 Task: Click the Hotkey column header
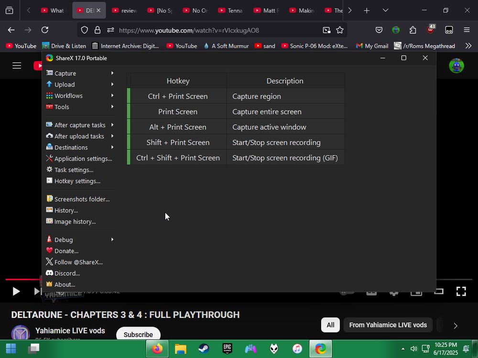[178, 81]
